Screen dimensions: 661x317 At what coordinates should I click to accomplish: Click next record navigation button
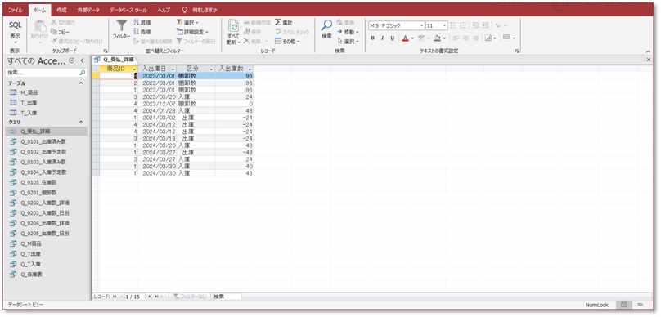pyautogui.click(x=150, y=297)
